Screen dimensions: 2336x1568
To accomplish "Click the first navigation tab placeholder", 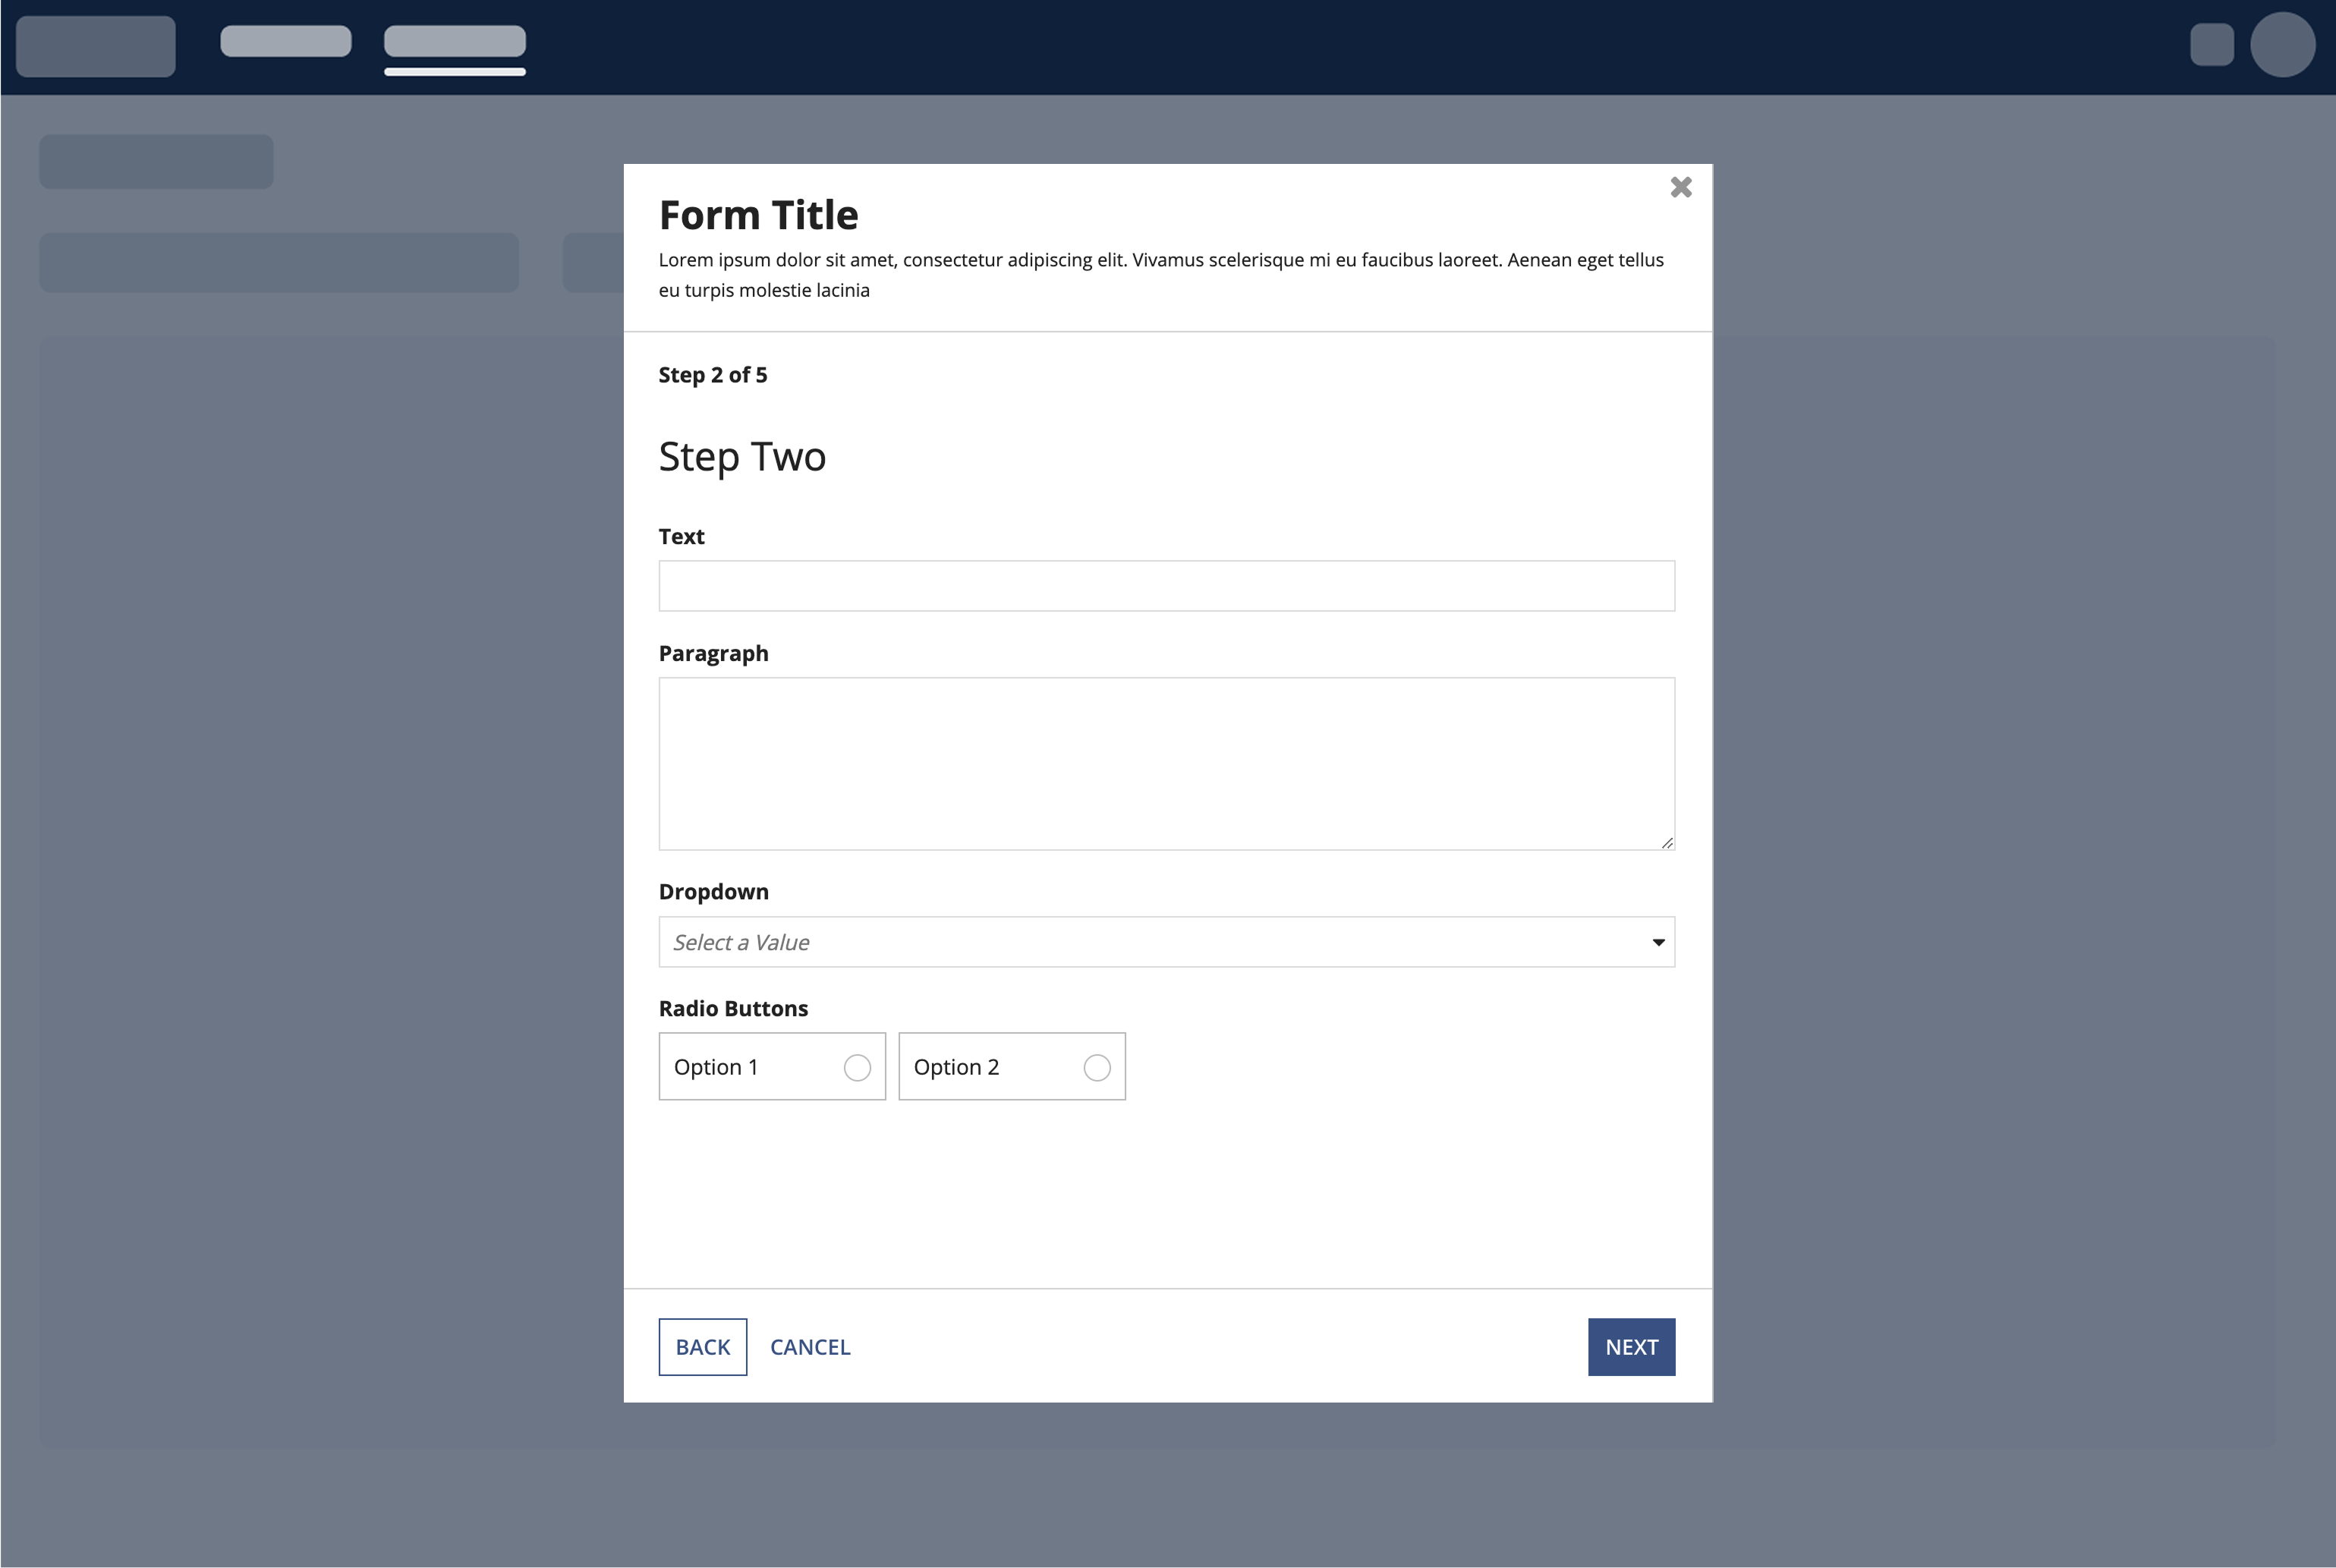I will tap(286, 42).
